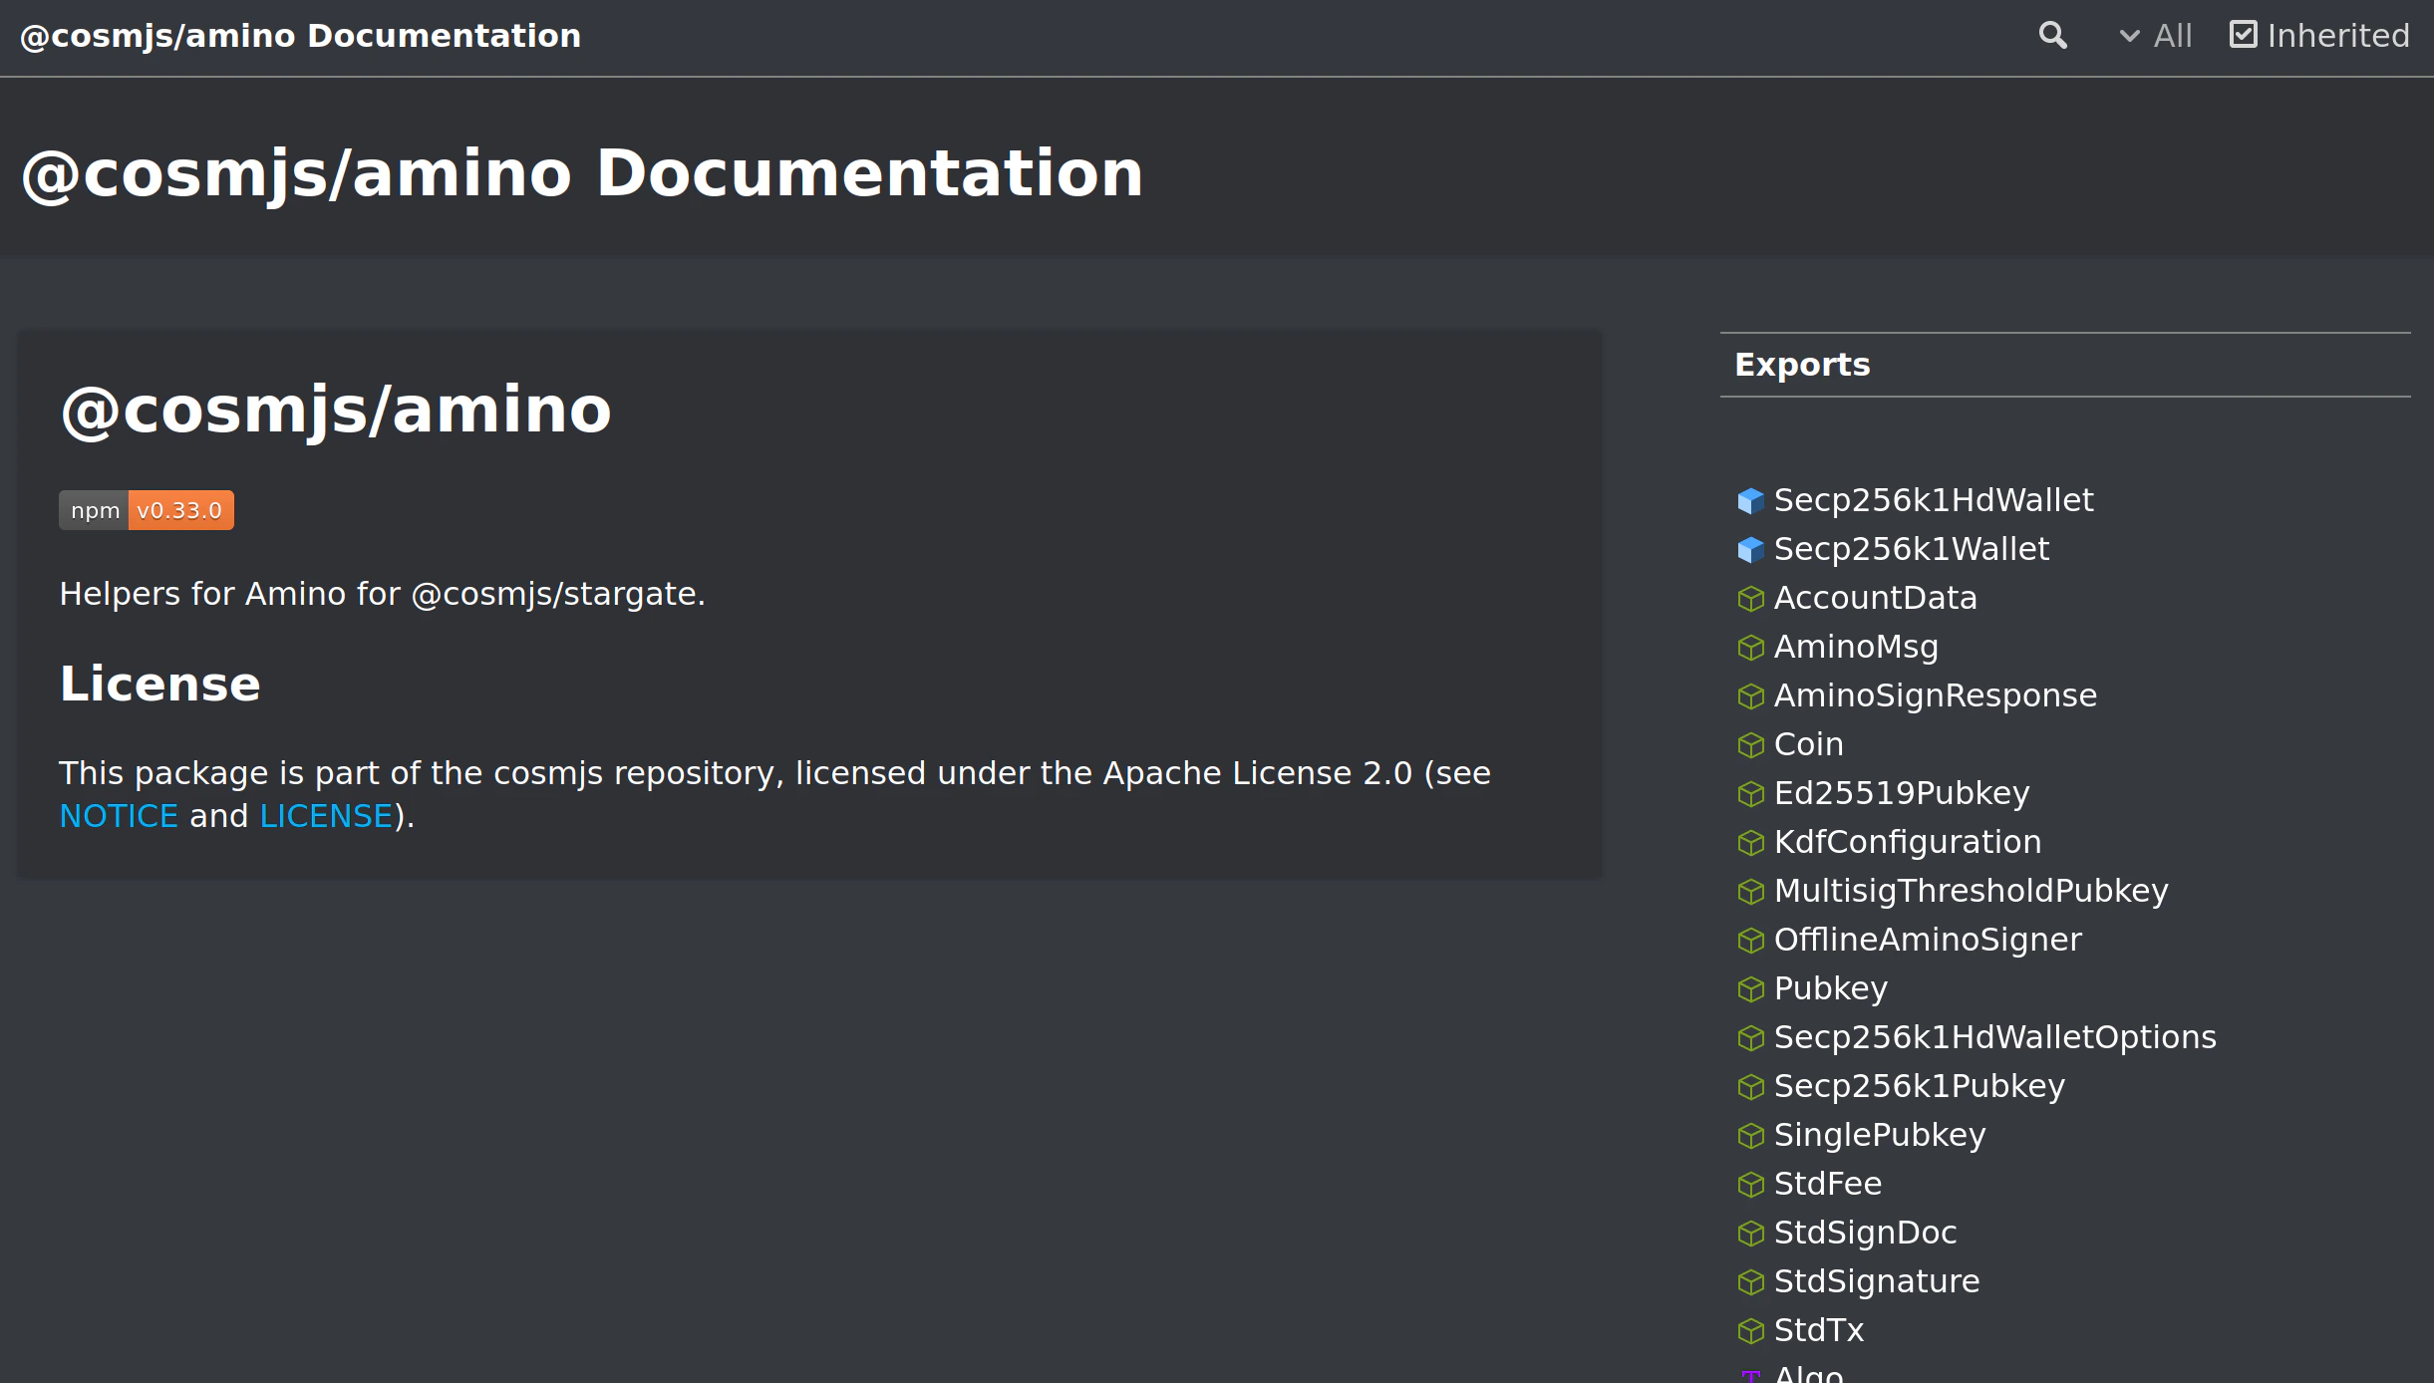Open the All visibility dropdown
This screenshot has height=1383, width=2434.
click(x=2156, y=36)
